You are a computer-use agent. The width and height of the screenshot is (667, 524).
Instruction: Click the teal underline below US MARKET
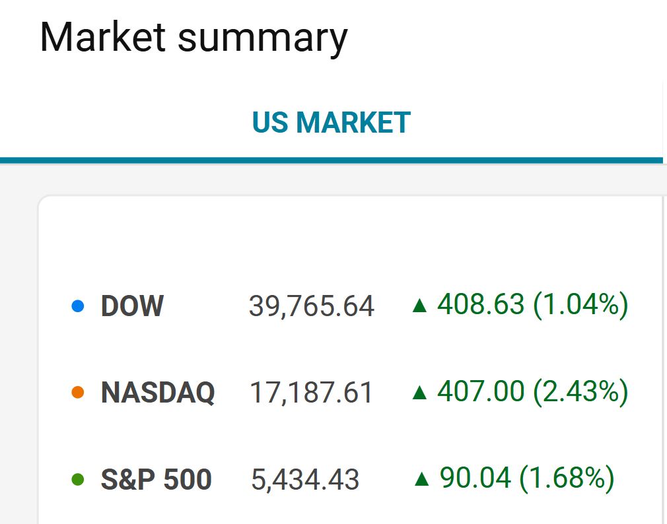[x=330, y=160]
